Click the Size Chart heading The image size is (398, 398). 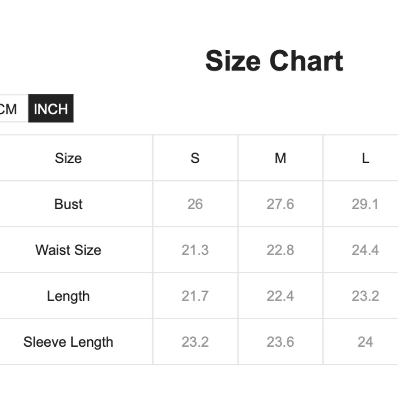274,61
